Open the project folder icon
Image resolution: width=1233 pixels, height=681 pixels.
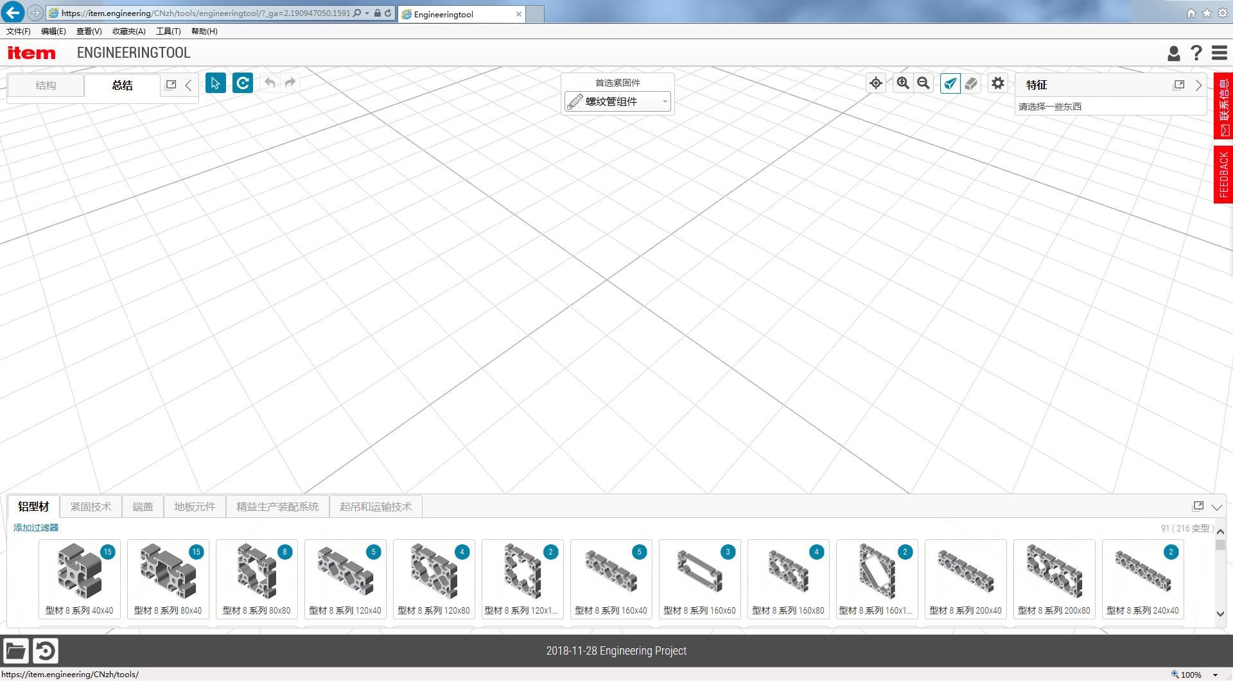16,651
